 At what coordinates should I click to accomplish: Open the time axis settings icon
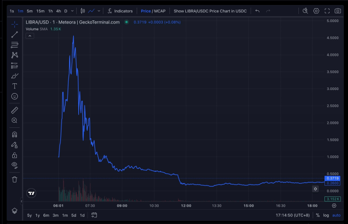pyautogui.click(x=334, y=206)
